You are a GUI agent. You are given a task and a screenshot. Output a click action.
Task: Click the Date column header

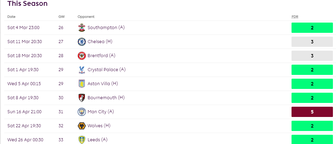(11, 17)
